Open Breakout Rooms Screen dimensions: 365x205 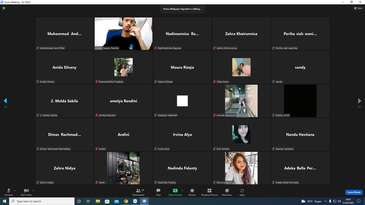click(x=209, y=192)
